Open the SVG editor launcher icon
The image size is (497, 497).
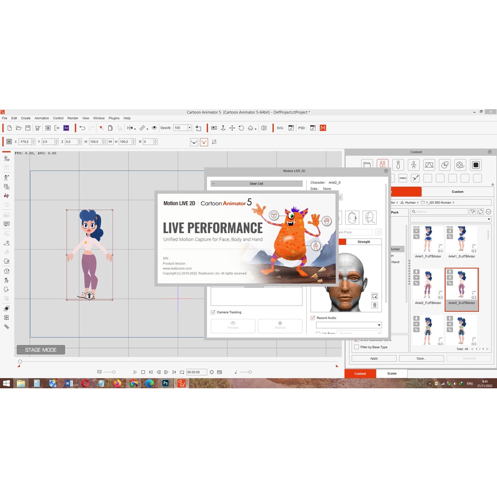point(291,128)
